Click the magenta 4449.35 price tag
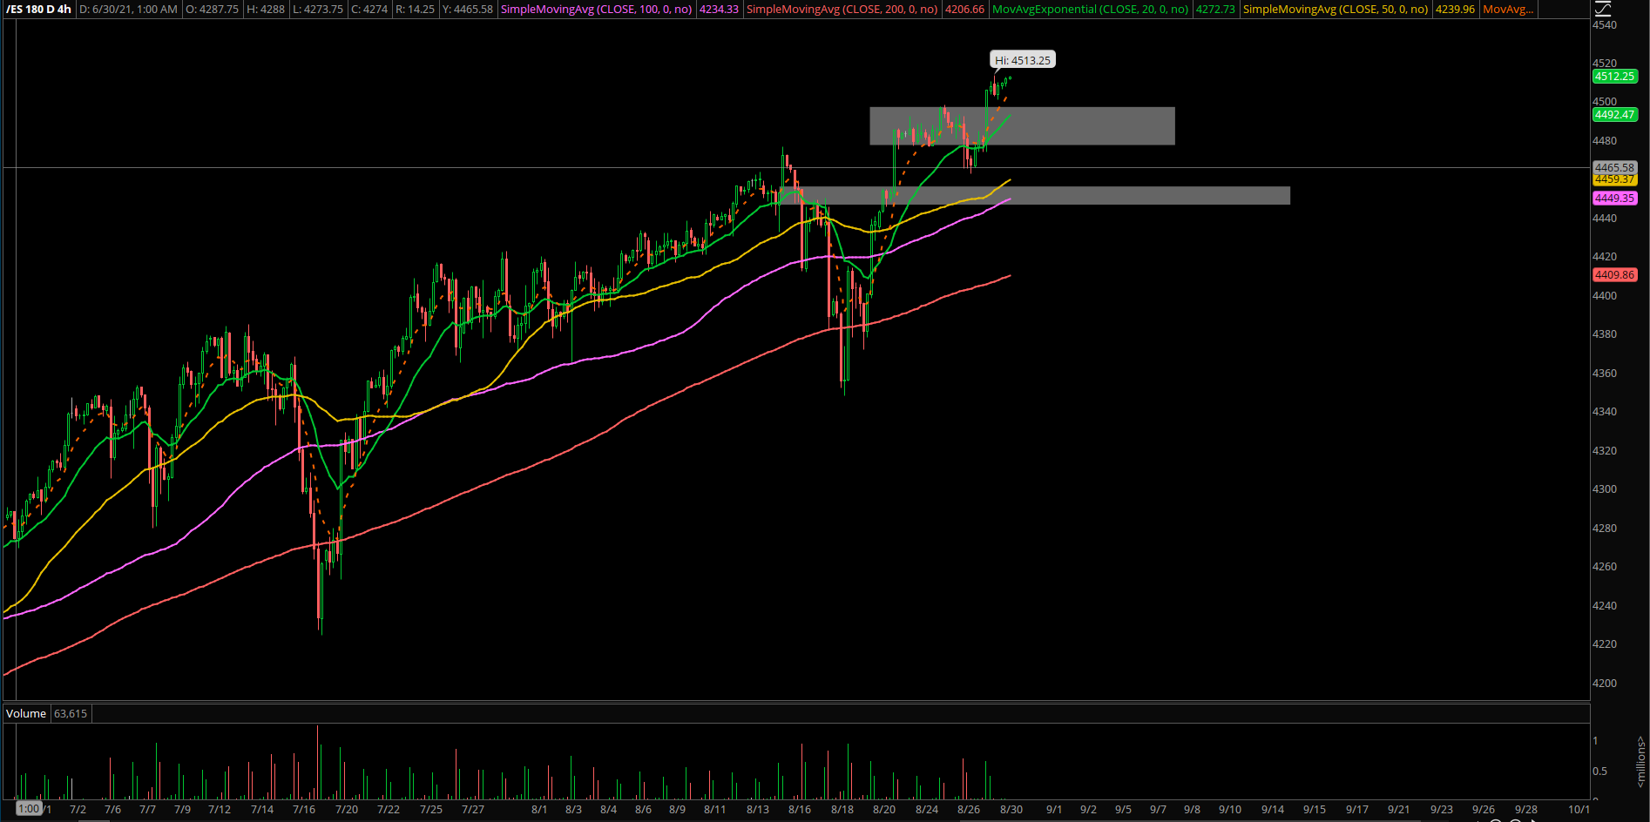 (1614, 198)
